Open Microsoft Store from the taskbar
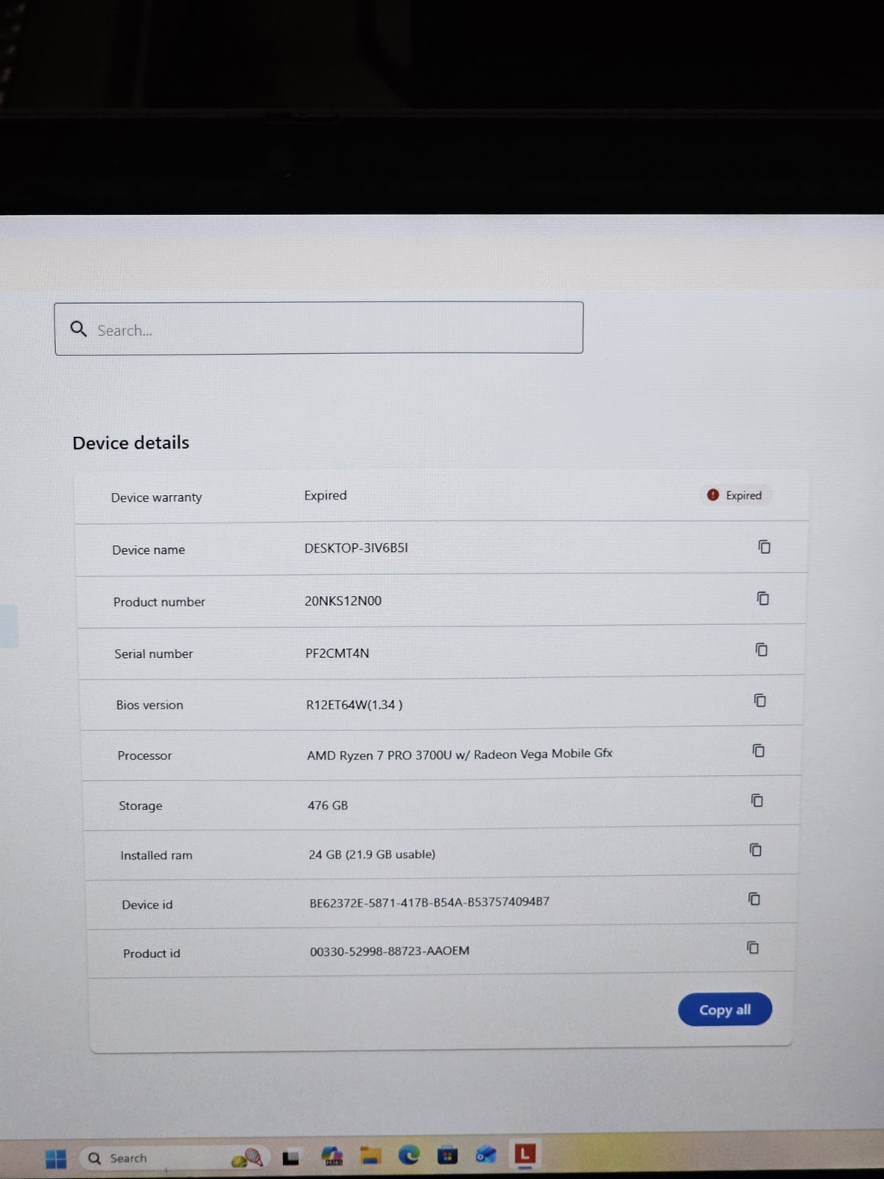This screenshot has height=1179, width=884. (447, 1155)
